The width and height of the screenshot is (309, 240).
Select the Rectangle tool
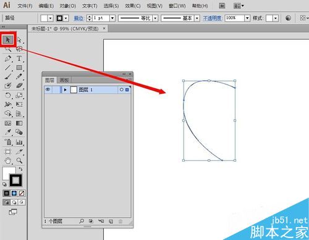pyautogui.click(x=19, y=68)
